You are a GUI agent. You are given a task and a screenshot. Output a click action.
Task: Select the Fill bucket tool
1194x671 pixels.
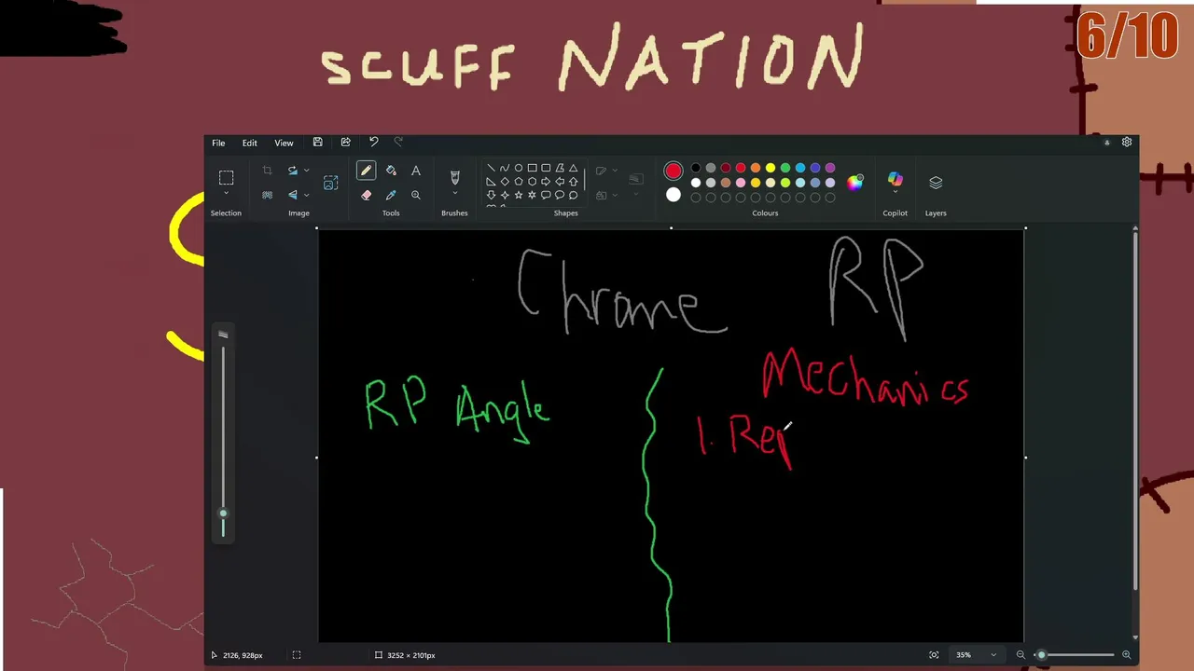click(x=391, y=171)
